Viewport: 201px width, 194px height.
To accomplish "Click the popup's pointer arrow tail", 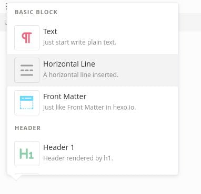I will (x=16, y=177).
